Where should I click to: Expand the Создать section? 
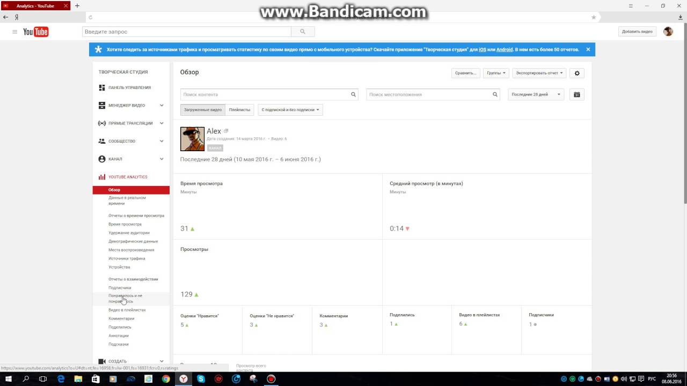(x=162, y=361)
